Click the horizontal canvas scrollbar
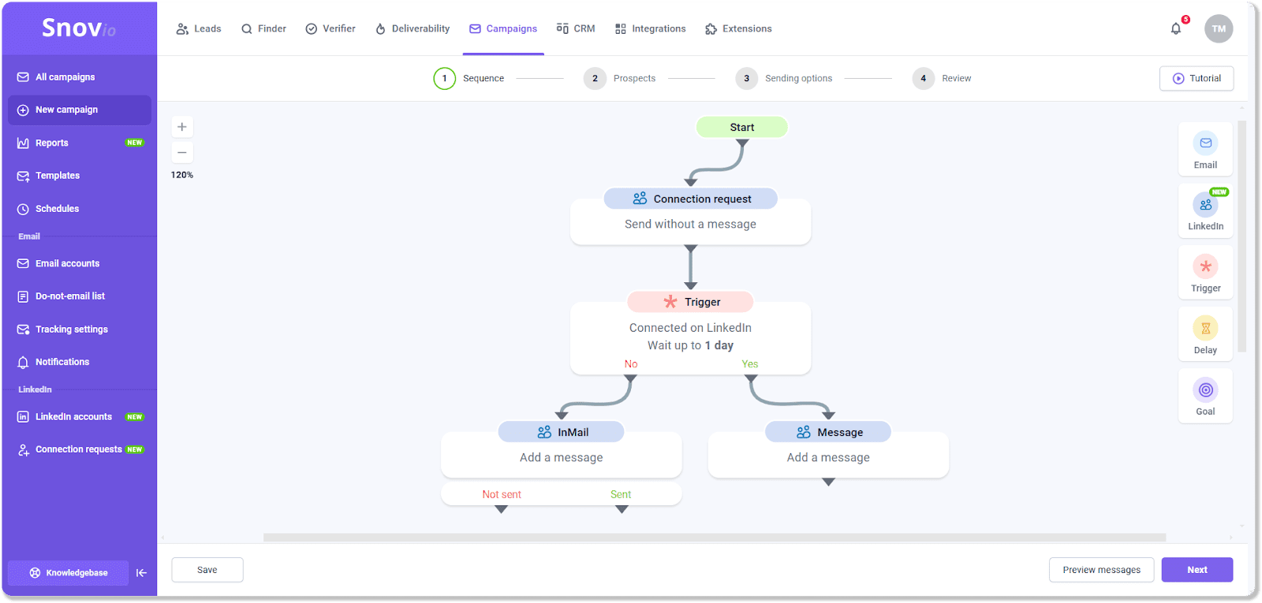This screenshot has height=603, width=1262. [x=714, y=538]
